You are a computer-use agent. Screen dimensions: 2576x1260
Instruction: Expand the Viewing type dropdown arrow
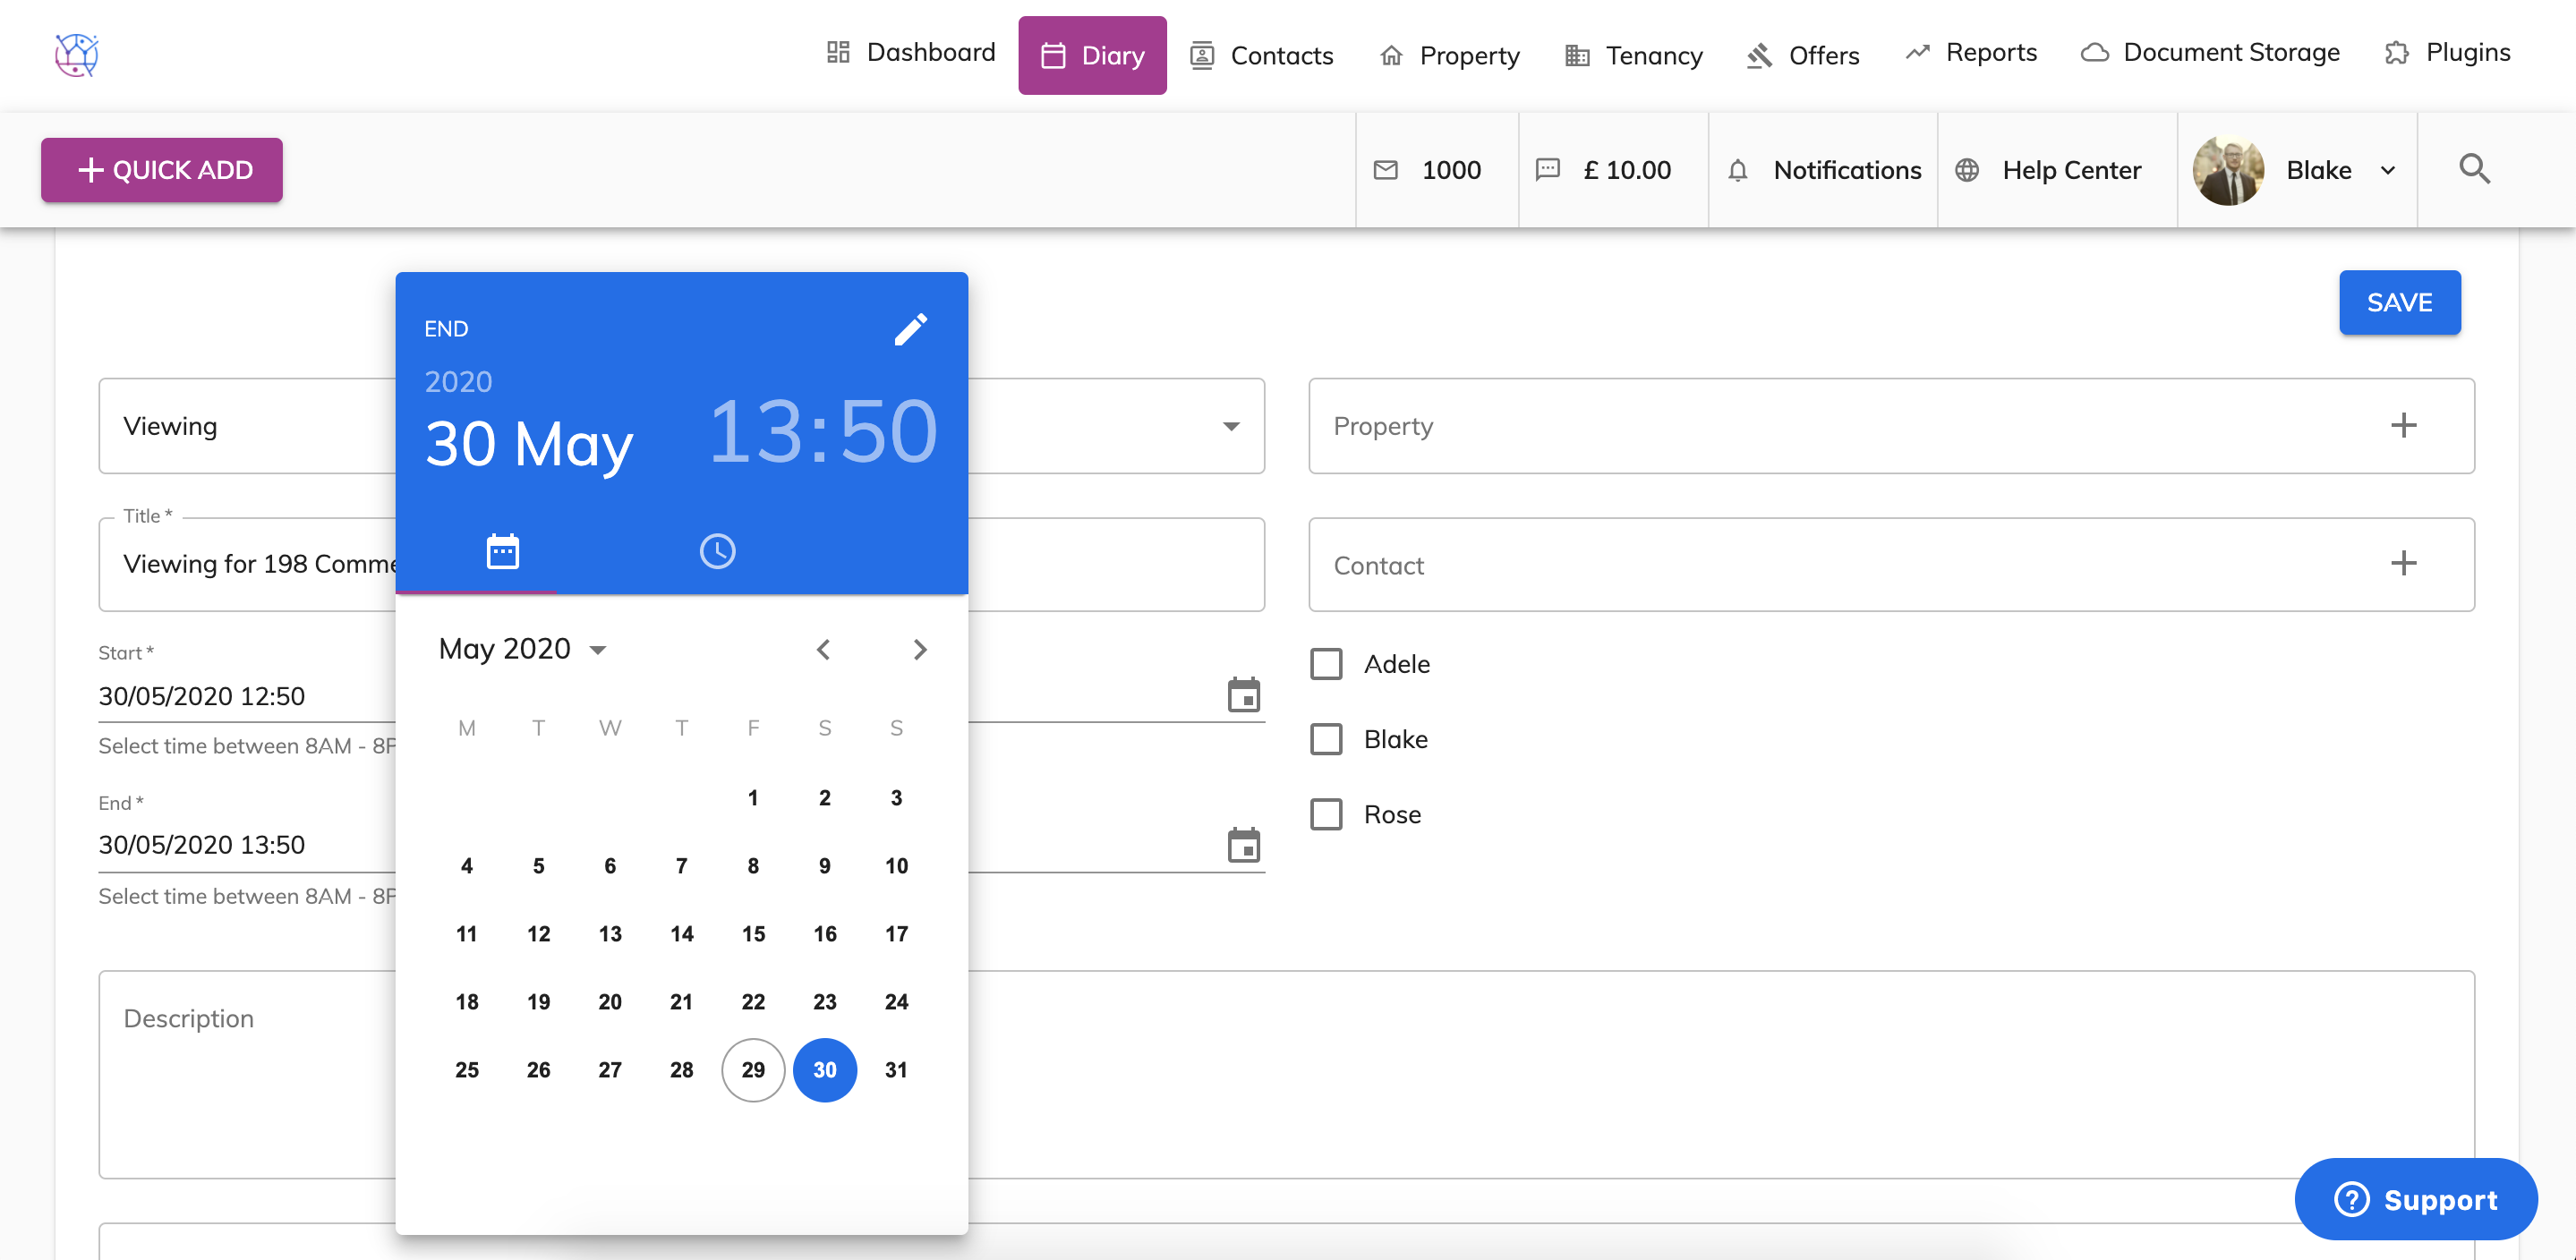[x=1231, y=426]
